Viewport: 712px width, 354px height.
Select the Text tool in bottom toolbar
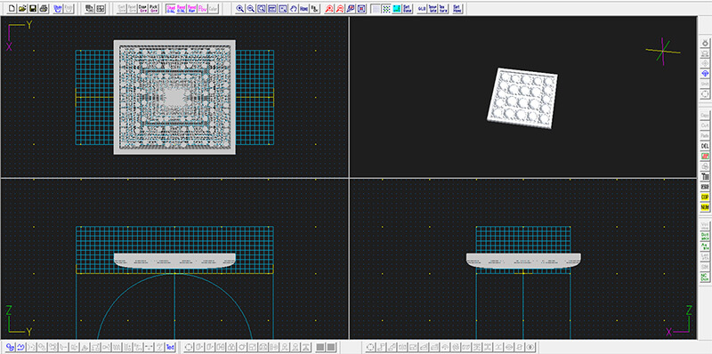pyautogui.click(x=170, y=347)
